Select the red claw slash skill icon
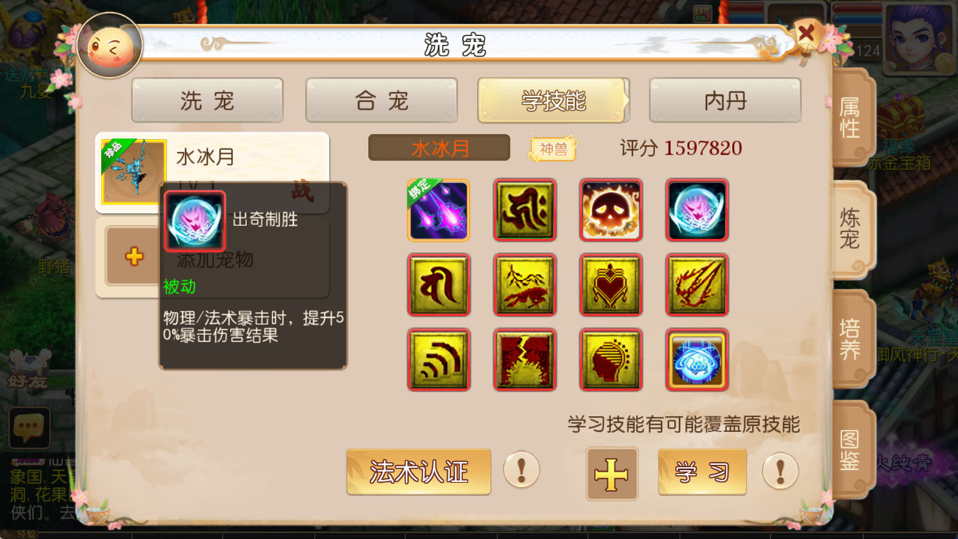The width and height of the screenshot is (958, 539). click(697, 285)
